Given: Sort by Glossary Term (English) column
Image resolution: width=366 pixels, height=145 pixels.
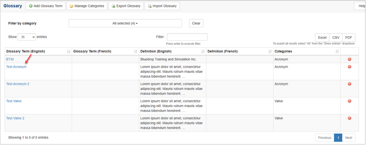Looking at the screenshot, I should [x=38, y=52].
